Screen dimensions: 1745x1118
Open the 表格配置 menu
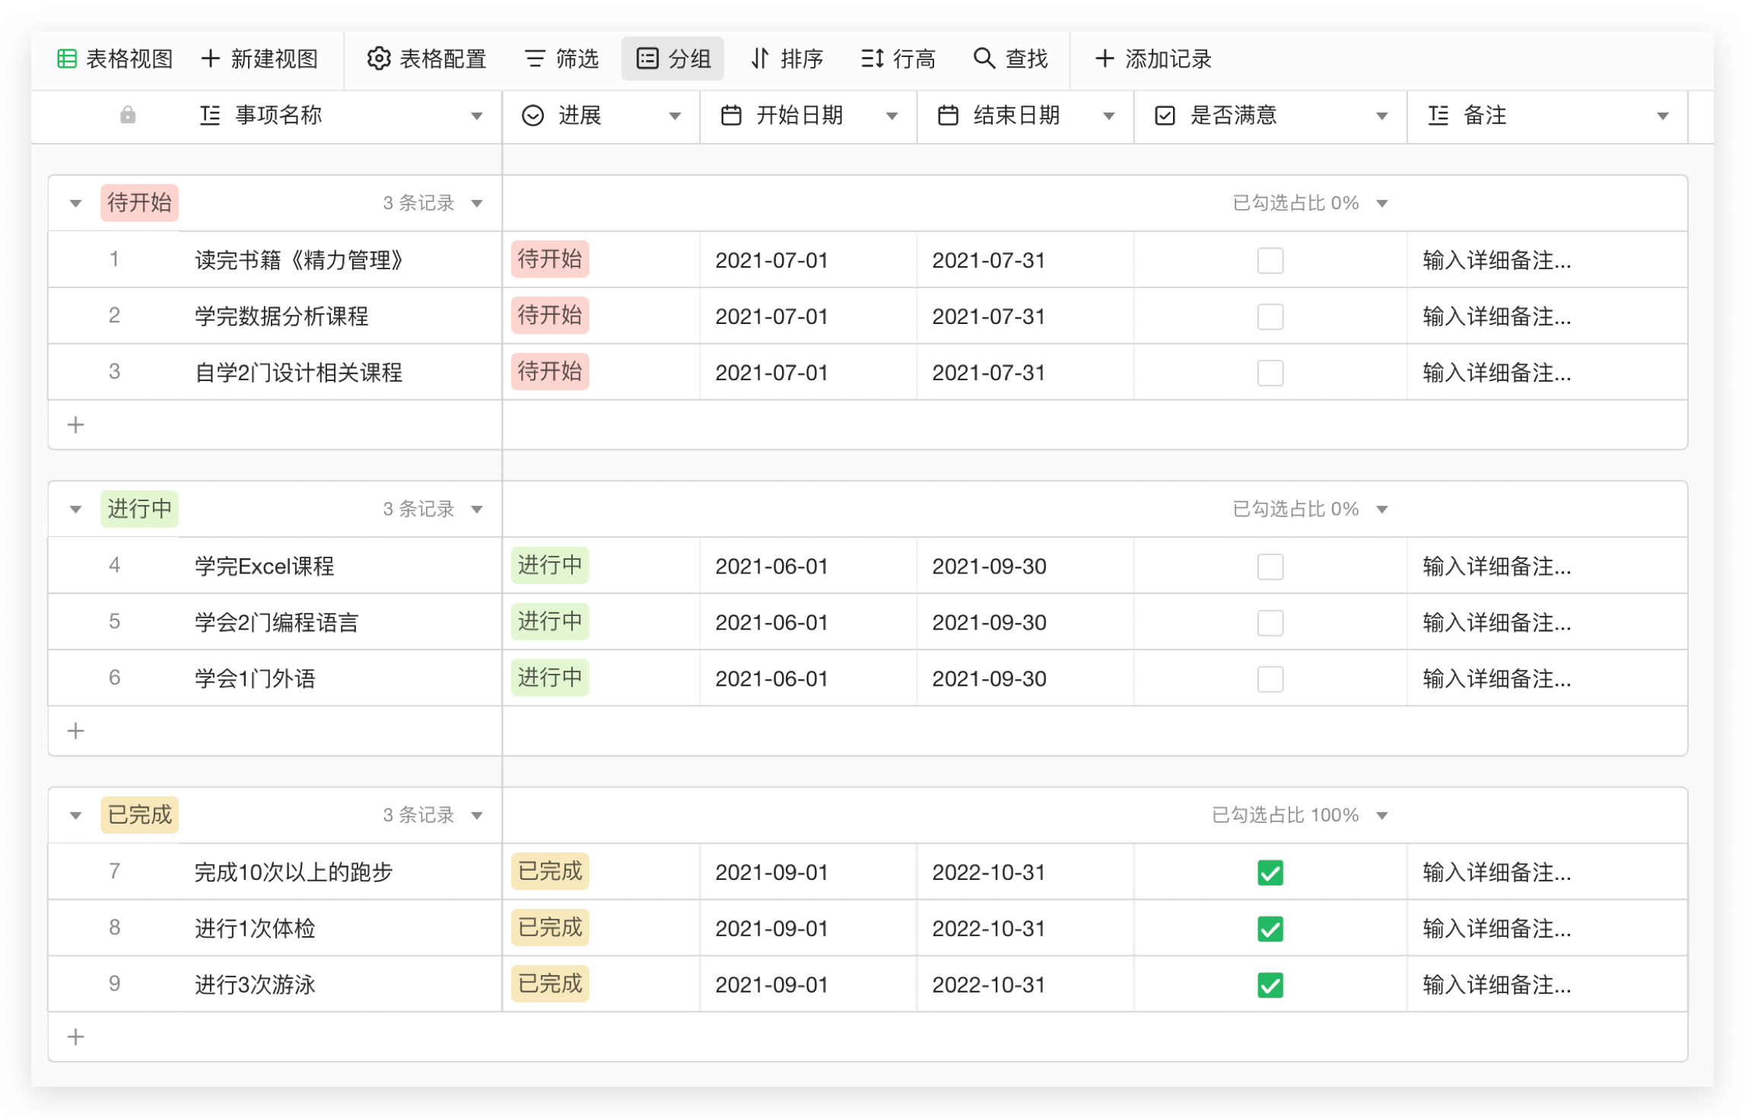(x=427, y=59)
